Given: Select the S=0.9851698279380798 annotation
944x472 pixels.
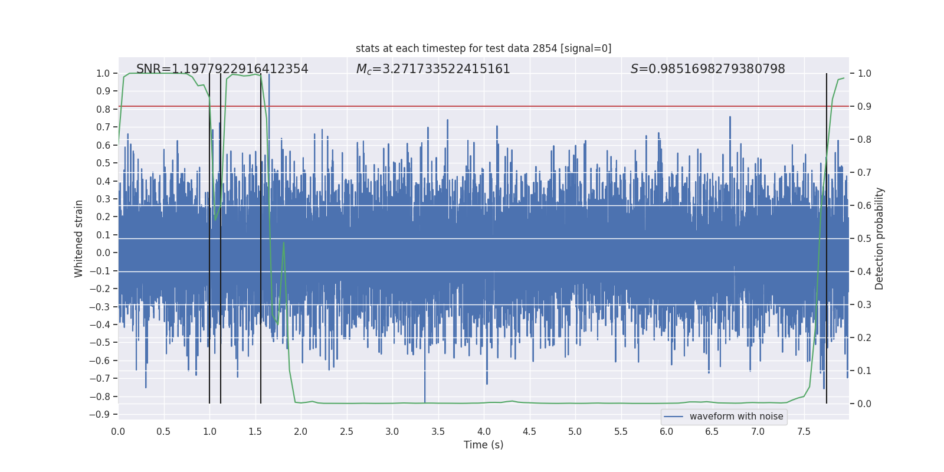Looking at the screenshot, I should pos(708,69).
